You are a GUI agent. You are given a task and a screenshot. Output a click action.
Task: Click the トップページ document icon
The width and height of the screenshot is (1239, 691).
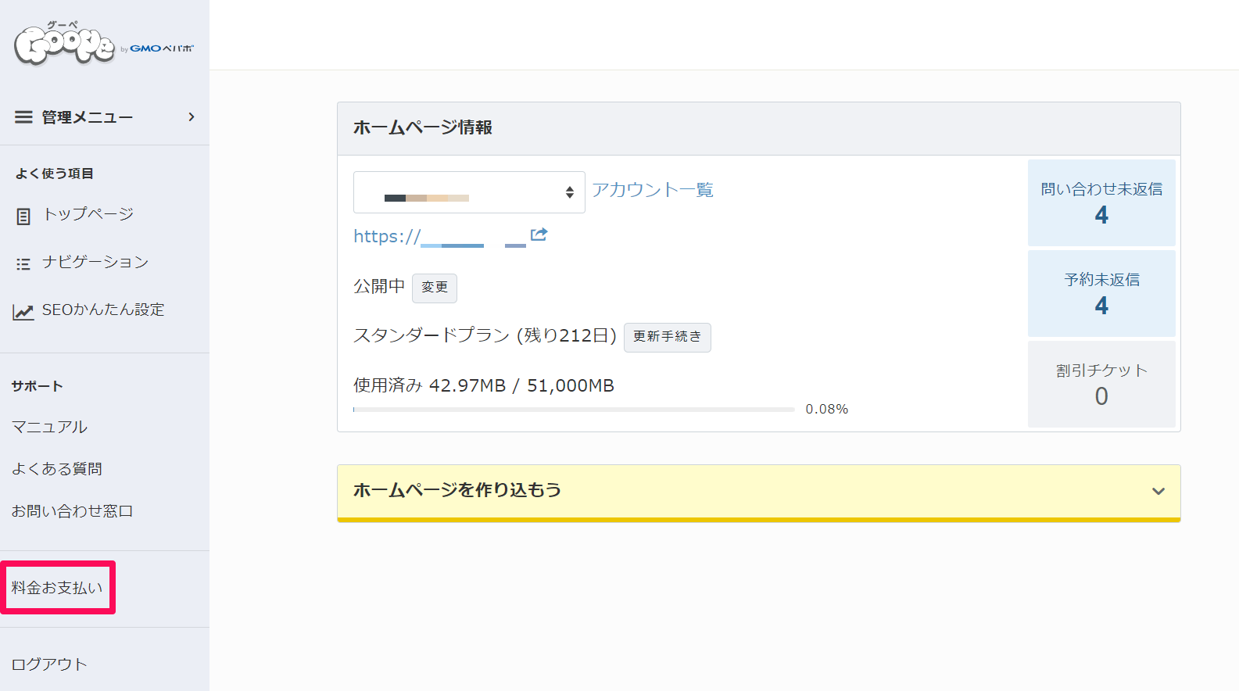(x=23, y=217)
